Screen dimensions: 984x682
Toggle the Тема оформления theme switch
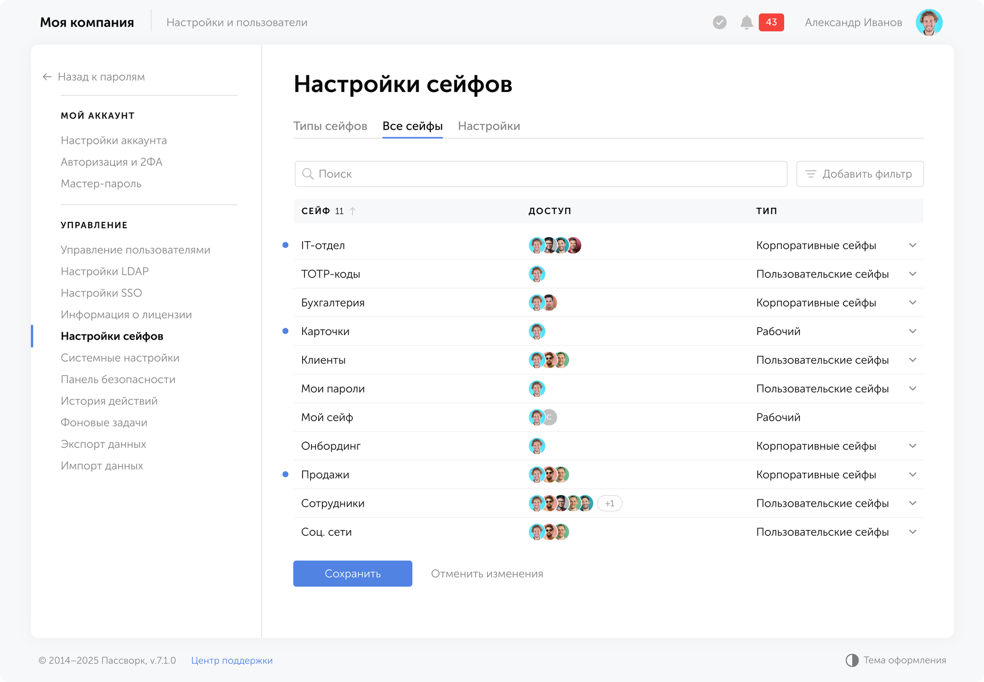point(852,660)
